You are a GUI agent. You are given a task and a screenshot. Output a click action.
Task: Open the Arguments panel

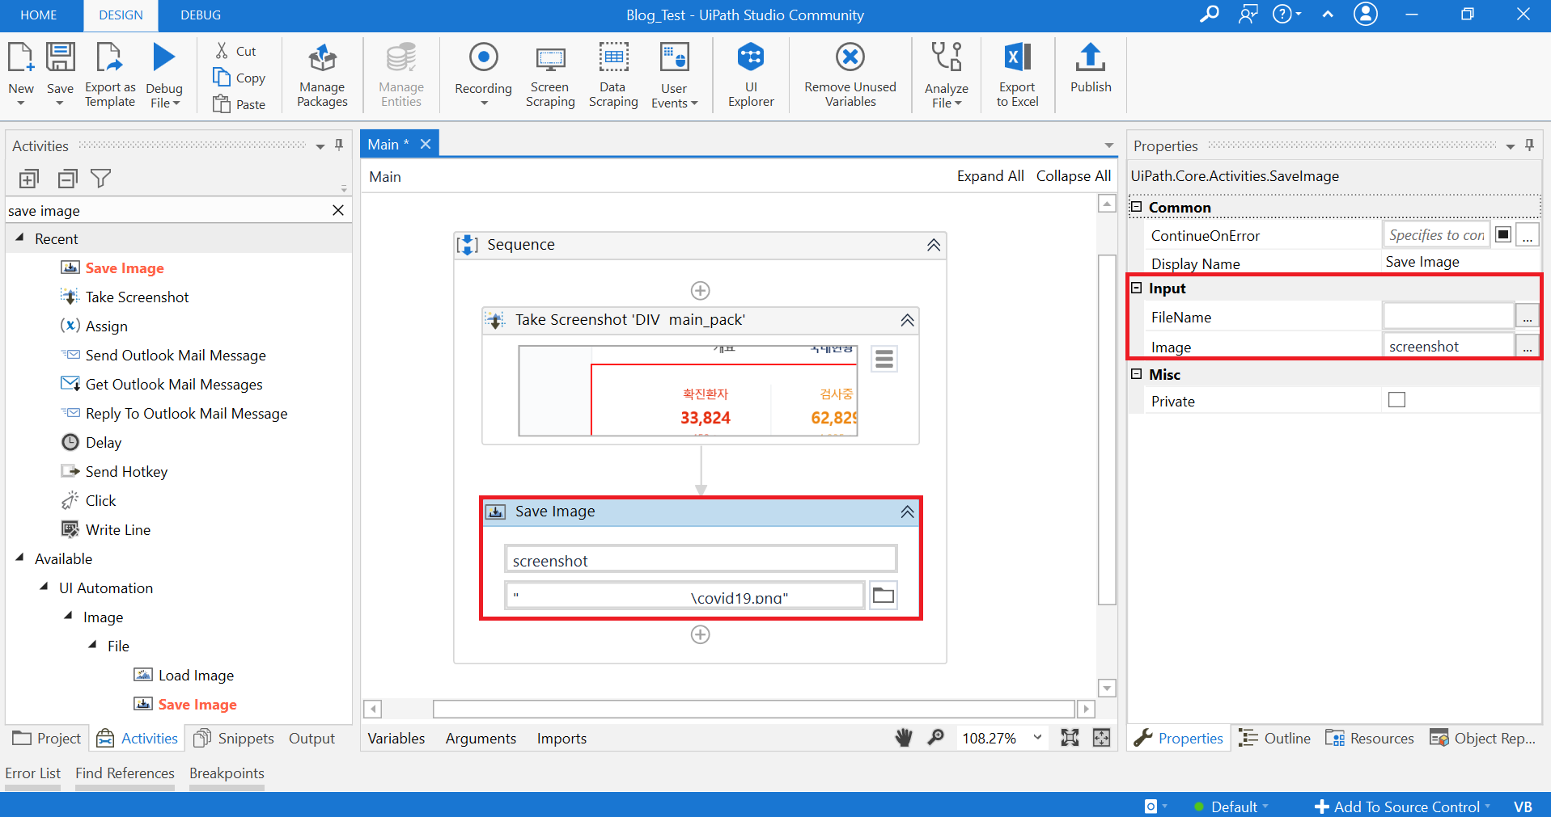click(x=481, y=738)
